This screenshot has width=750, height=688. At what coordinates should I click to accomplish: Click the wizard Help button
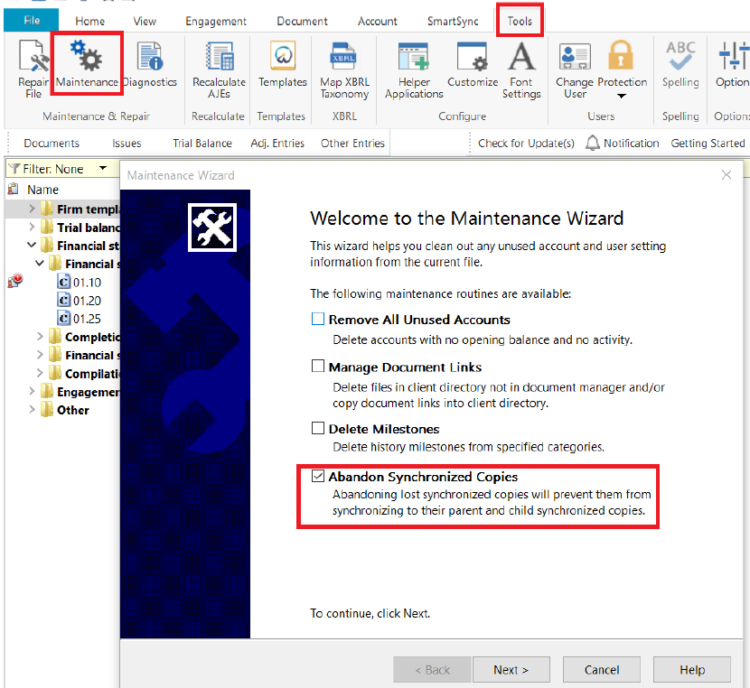692,669
